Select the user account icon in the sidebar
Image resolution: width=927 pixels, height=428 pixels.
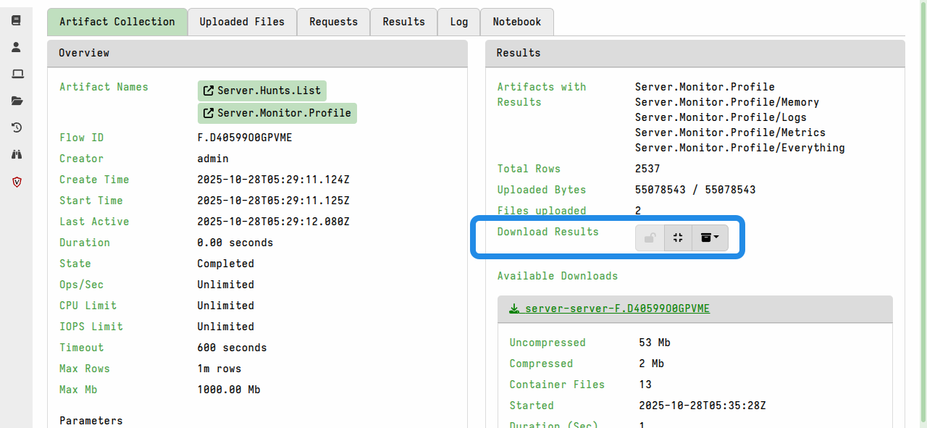(16, 46)
